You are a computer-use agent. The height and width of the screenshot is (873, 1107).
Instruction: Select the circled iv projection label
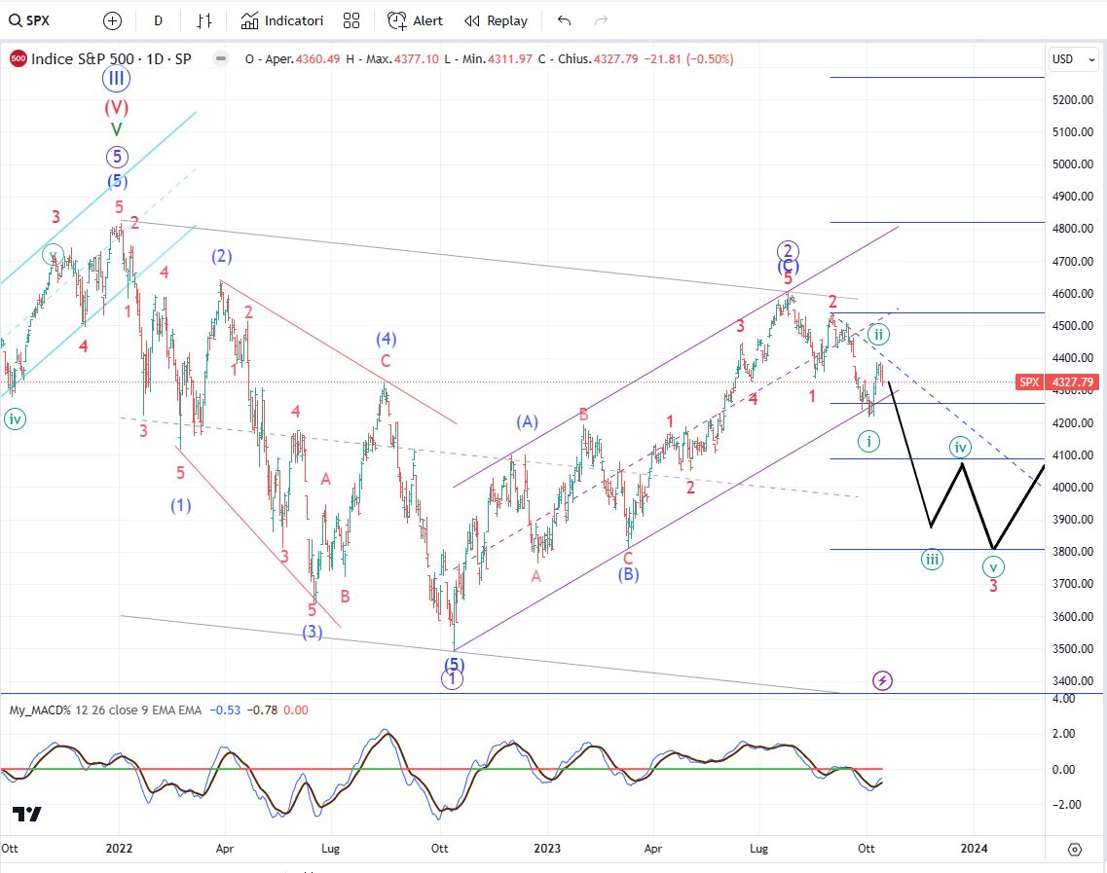pos(960,446)
